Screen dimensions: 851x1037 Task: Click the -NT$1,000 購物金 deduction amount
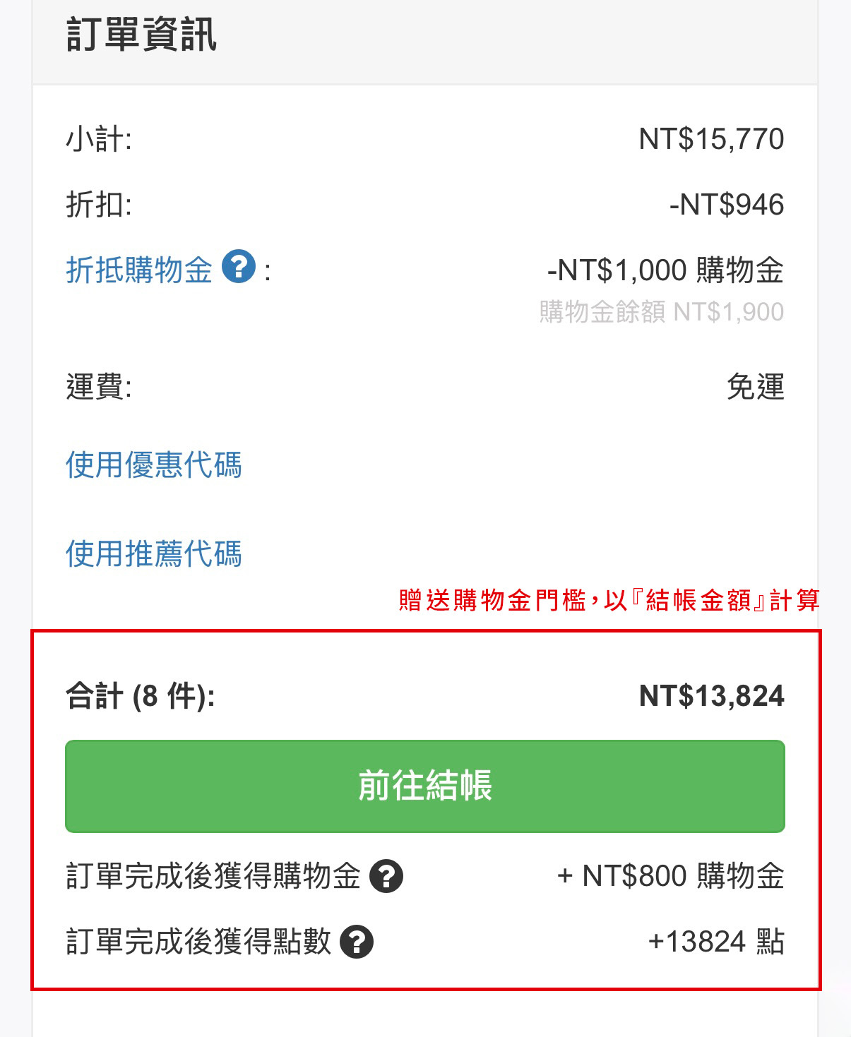[x=665, y=270]
